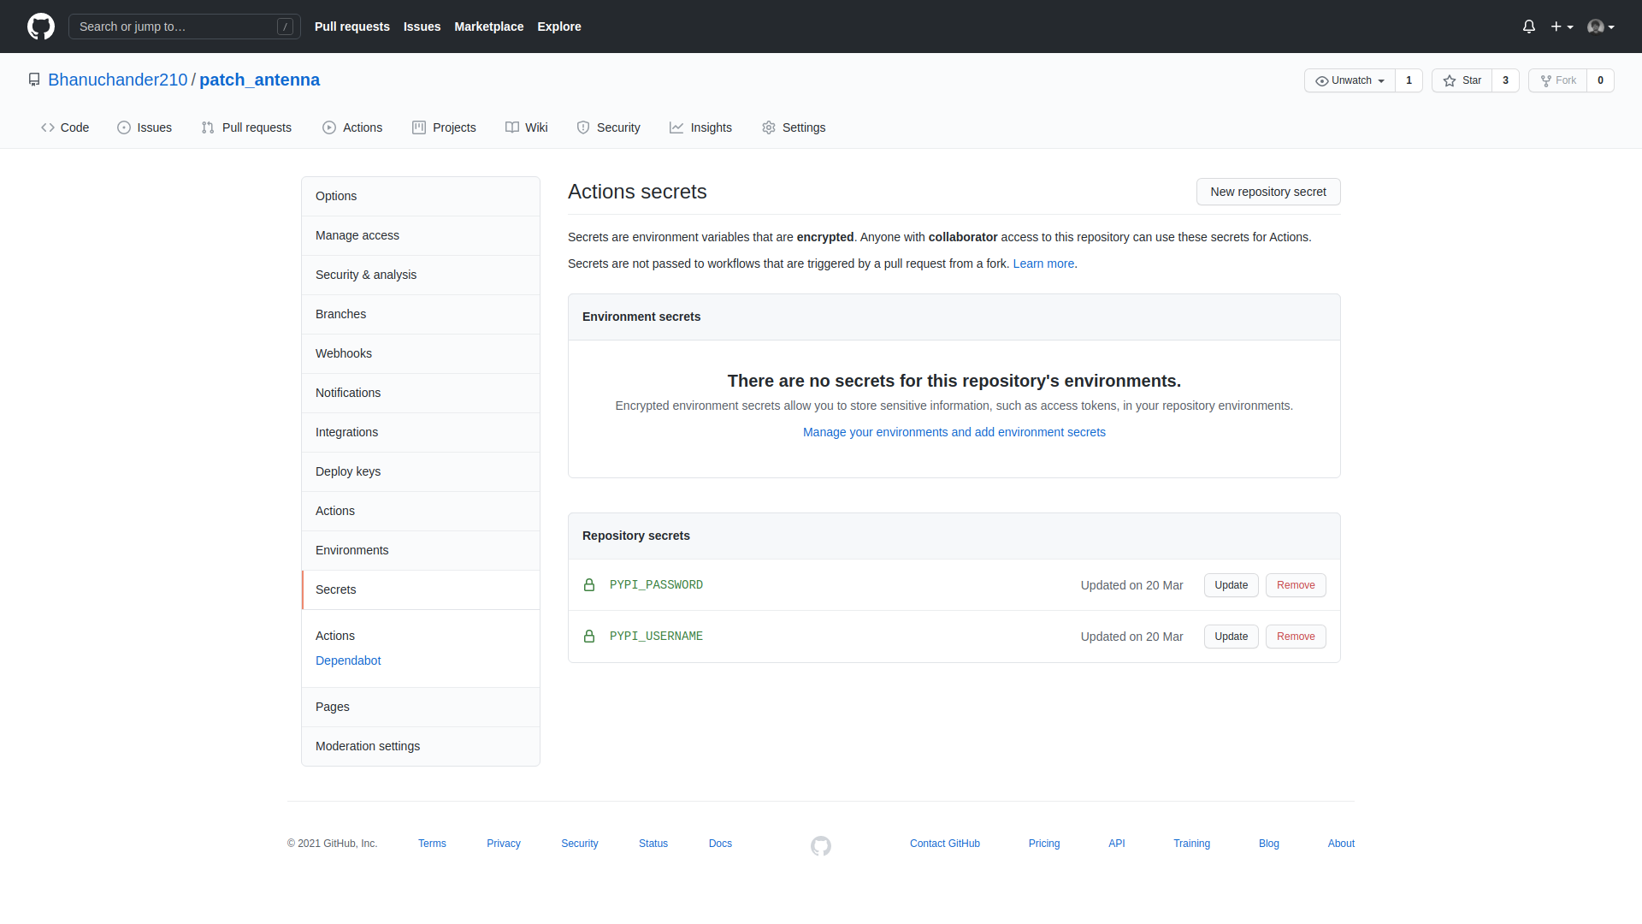
Task: Open Contact GitHub in the footer
Action: click(945, 844)
